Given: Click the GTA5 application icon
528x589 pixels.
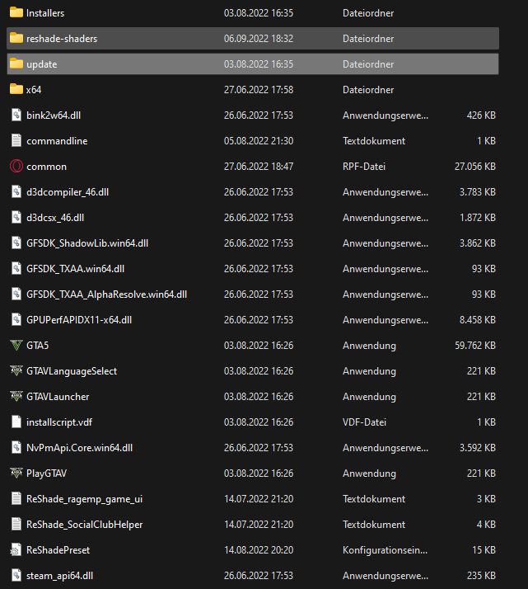Looking at the screenshot, I should tap(16, 345).
